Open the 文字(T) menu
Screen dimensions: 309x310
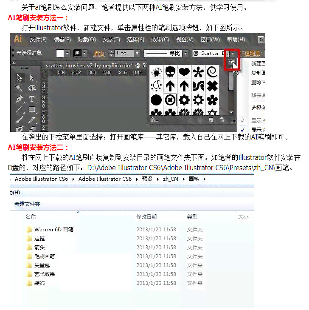click(x=112, y=40)
